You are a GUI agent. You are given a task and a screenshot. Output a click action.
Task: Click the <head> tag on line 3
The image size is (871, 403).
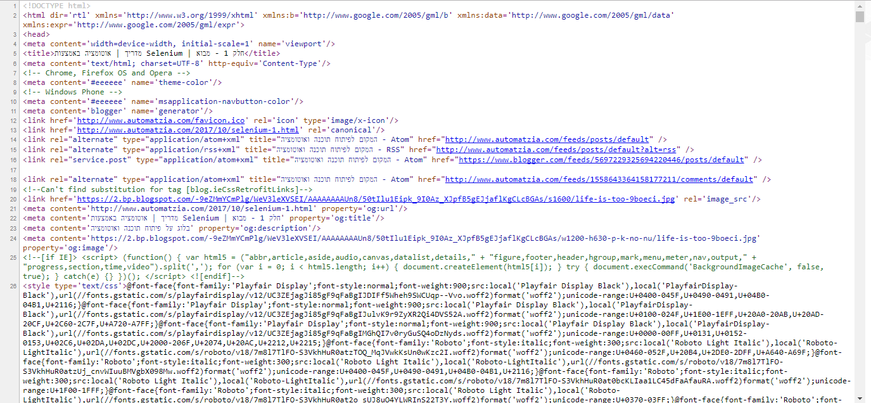click(x=35, y=34)
